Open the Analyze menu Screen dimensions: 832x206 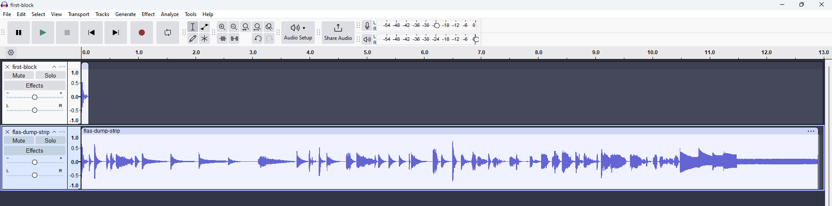click(170, 14)
